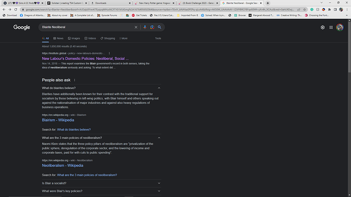Open 'A Complete List of' bookmark
This screenshot has height=197, width=351.
pyautogui.click(x=82, y=15)
